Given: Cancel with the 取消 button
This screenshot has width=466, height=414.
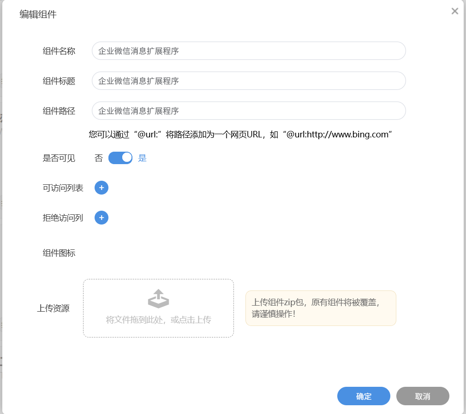Looking at the screenshot, I should 423,396.
